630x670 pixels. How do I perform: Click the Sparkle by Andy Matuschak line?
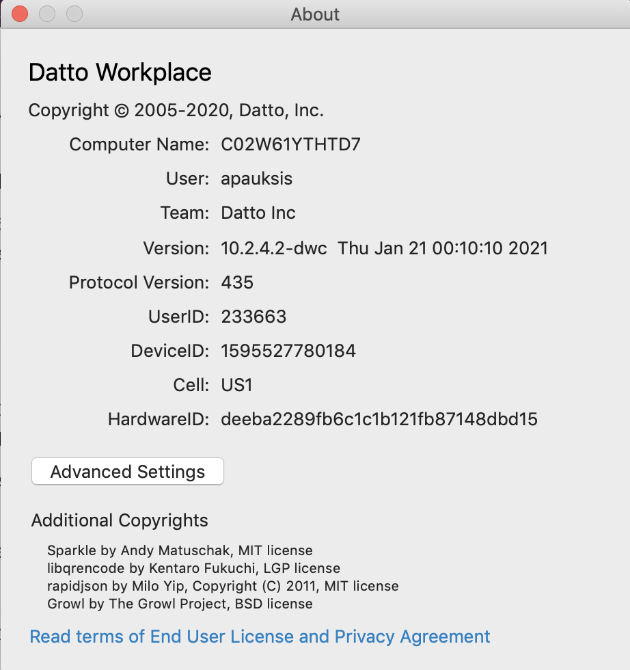pos(180,550)
